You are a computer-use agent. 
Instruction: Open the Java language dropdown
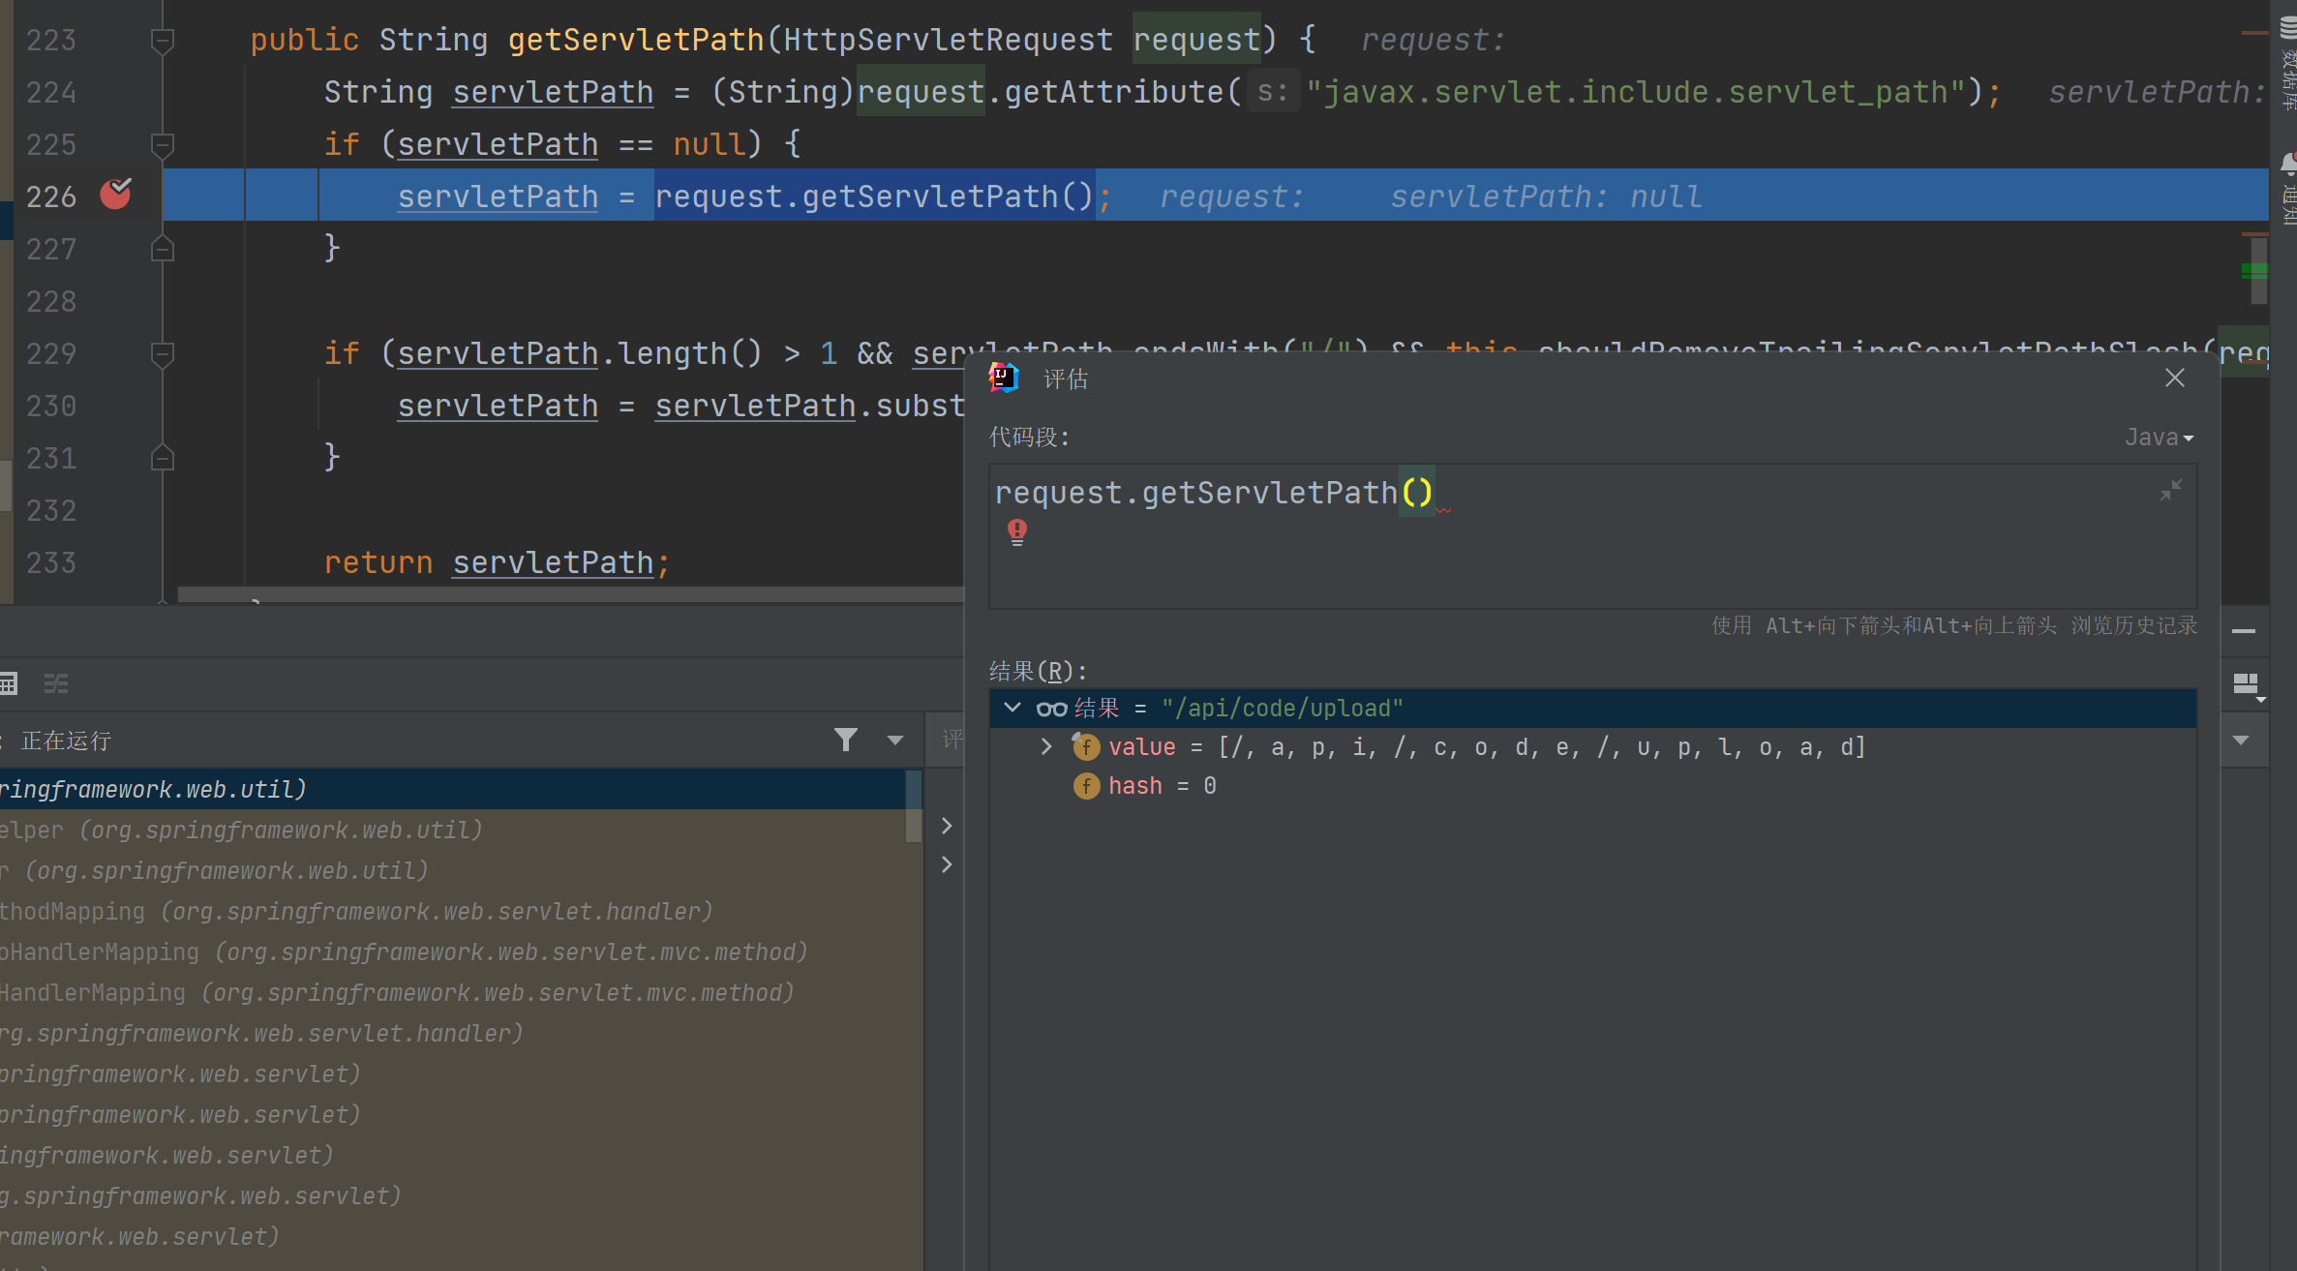(2159, 438)
